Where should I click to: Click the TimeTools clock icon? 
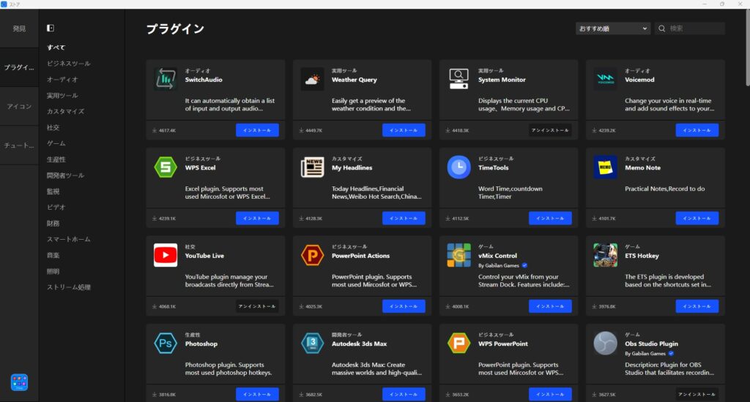(458, 167)
